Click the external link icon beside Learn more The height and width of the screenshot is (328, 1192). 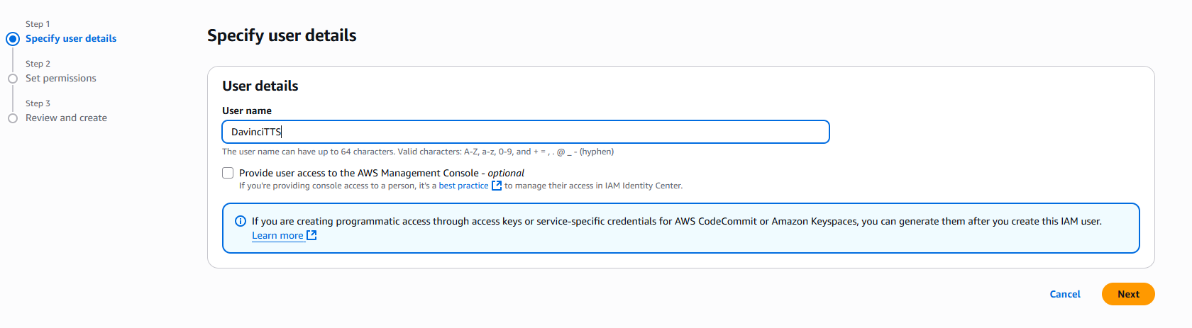pos(311,235)
